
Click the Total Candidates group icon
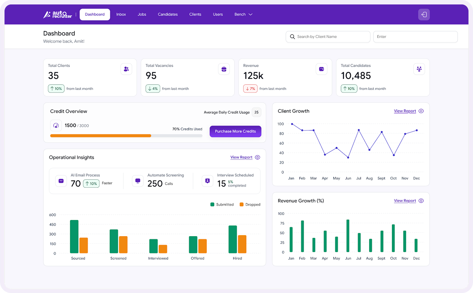click(419, 69)
